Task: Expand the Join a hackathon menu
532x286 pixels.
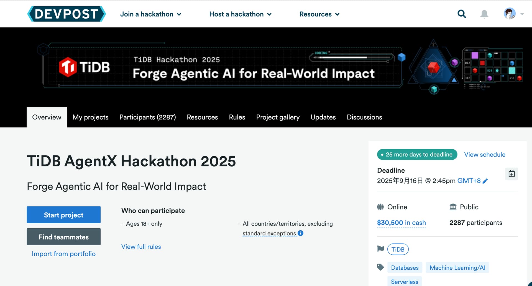Action: (151, 14)
